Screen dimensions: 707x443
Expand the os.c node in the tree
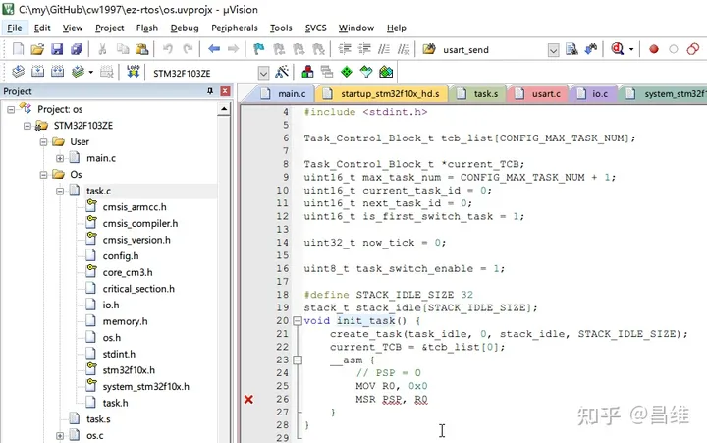(x=60, y=436)
